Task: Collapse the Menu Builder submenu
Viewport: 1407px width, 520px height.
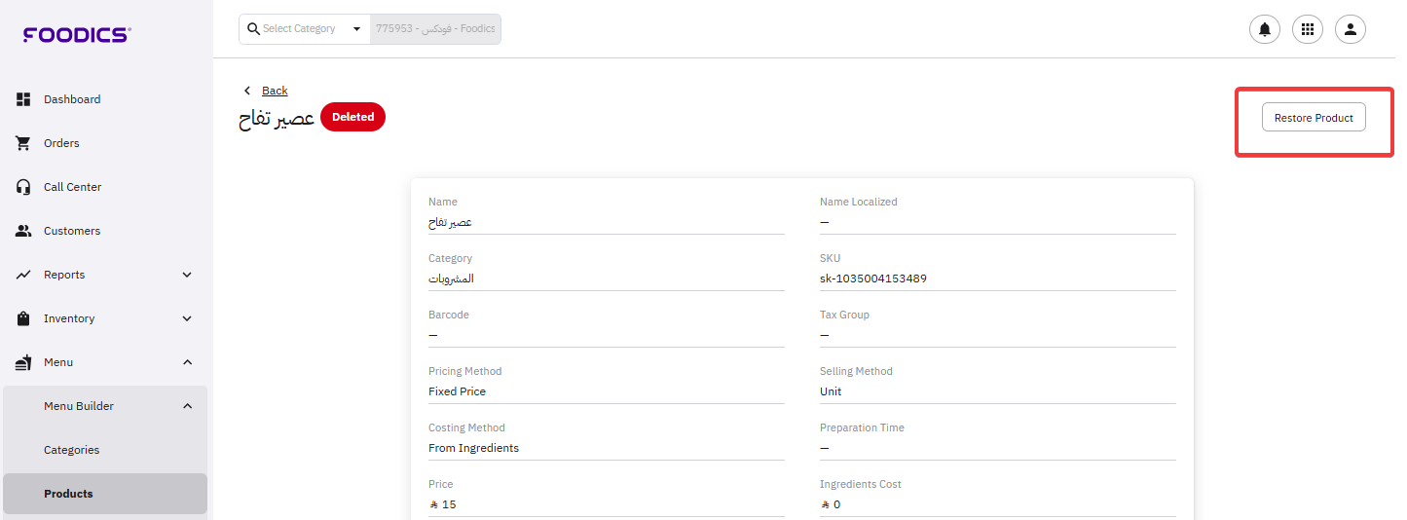Action: click(187, 406)
